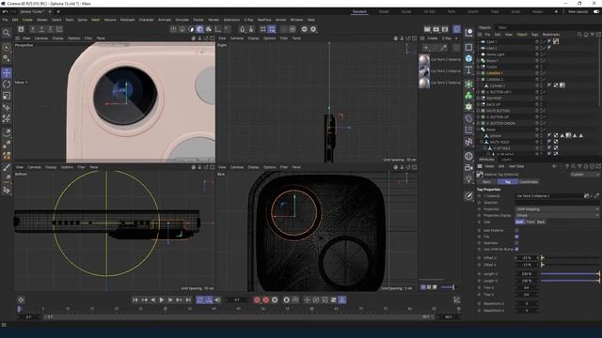Lock the Z axis toggle
The width and height of the screenshot is (602, 338).
pos(50,29)
